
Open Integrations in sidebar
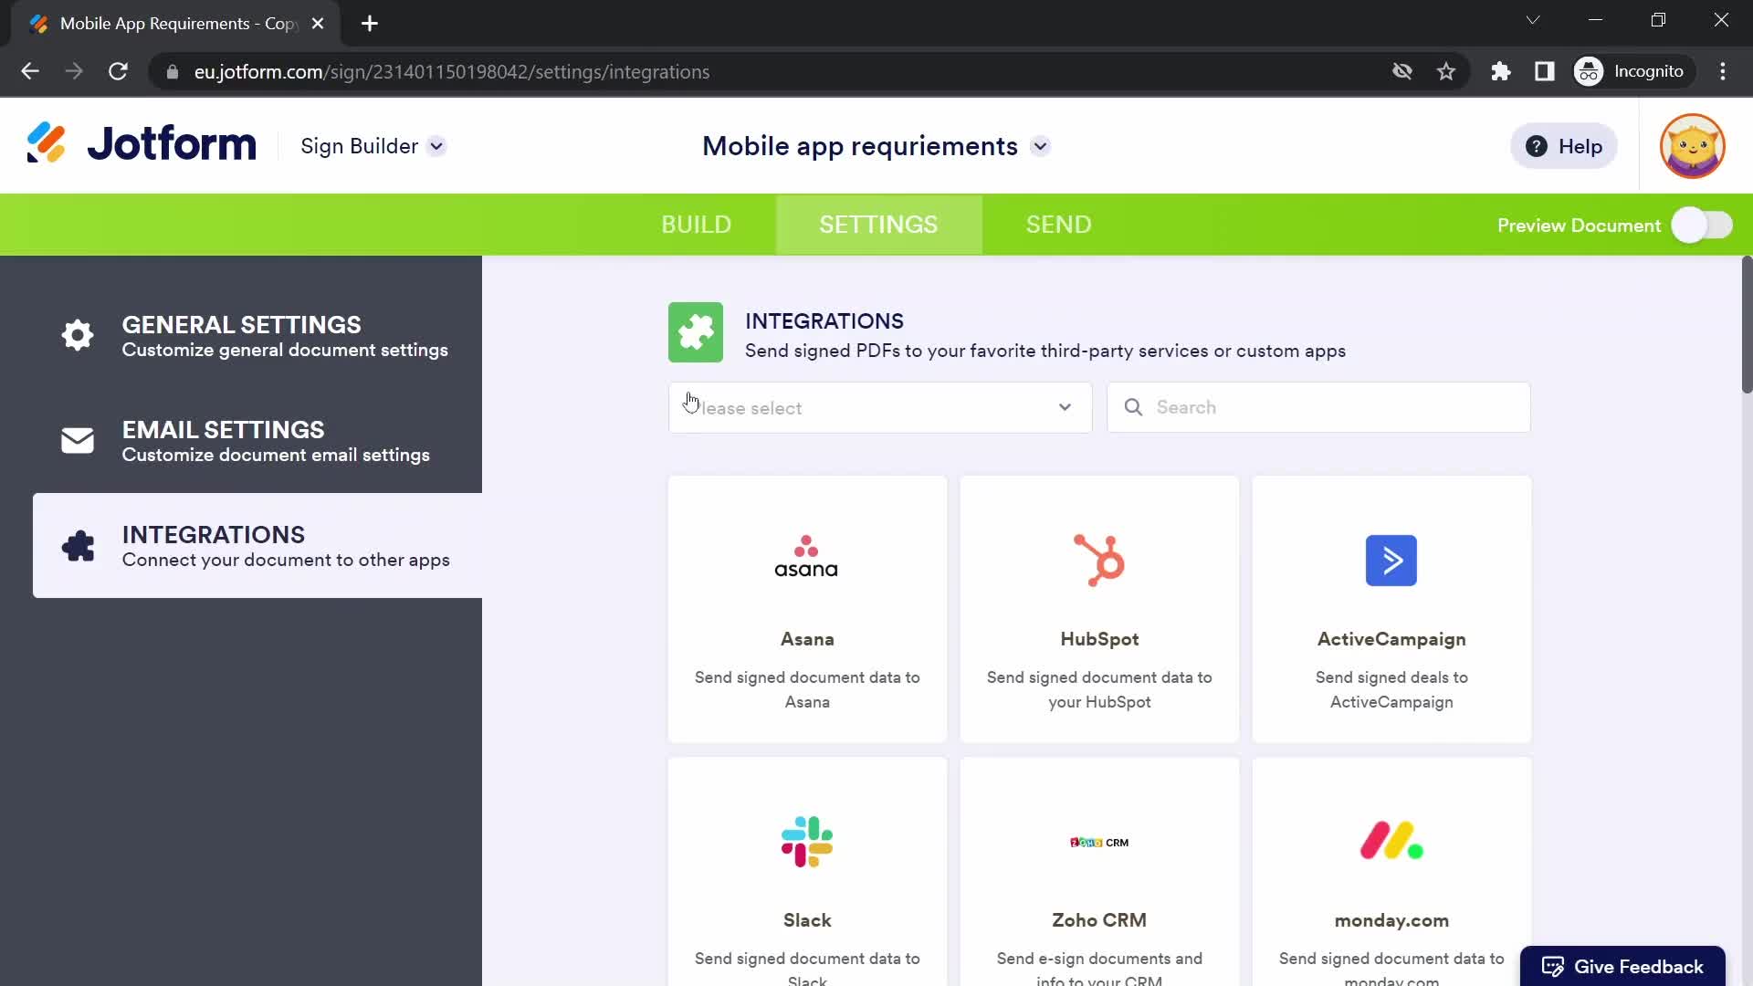[x=257, y=546]
